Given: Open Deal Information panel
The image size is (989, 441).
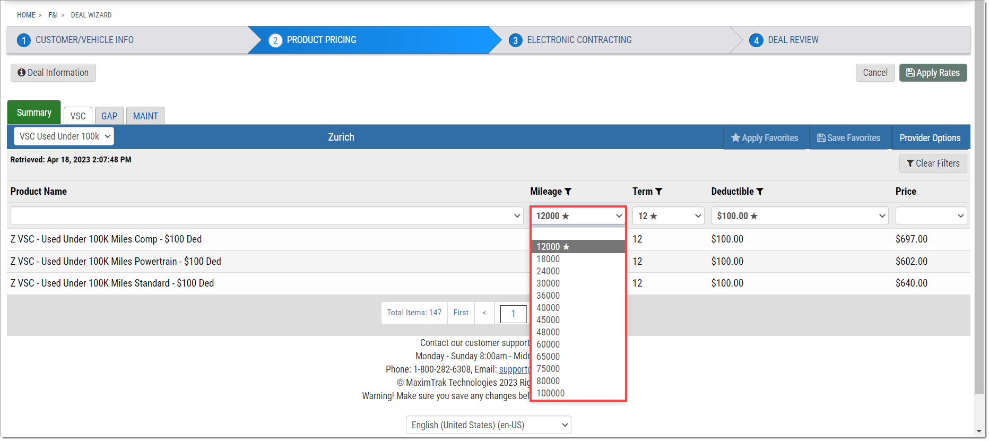Looking at the screenshot, I should (53, 73).
